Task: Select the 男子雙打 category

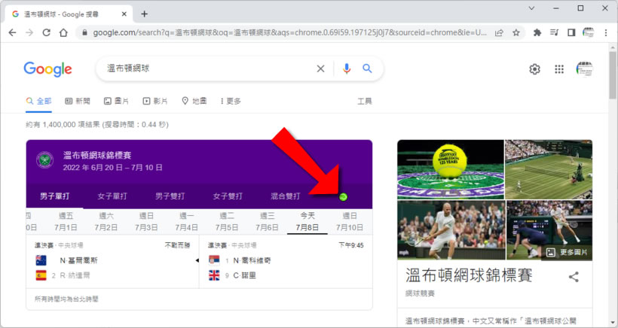Action: pyautogui.click(x=170, y=196)
